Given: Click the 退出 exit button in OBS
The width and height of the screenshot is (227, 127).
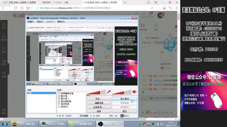Looking at the screenshot, I should click(124, 111).
